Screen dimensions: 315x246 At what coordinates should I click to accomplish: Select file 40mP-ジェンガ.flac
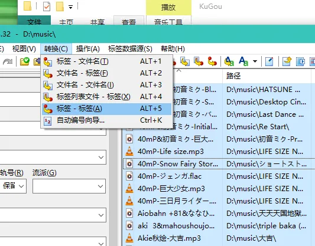[170, 176]
